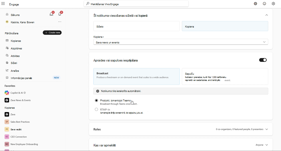Click the user avatar for Kaistra, Kana Bowen
This screenshot has width=281, height=151.
7,22
